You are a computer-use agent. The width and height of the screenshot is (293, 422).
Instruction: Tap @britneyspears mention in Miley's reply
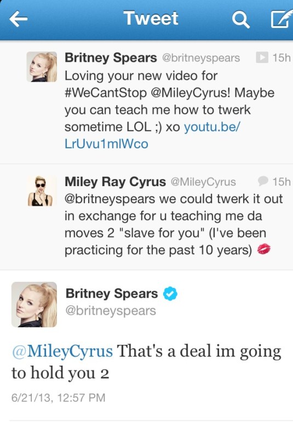click(x=110, y=199)
